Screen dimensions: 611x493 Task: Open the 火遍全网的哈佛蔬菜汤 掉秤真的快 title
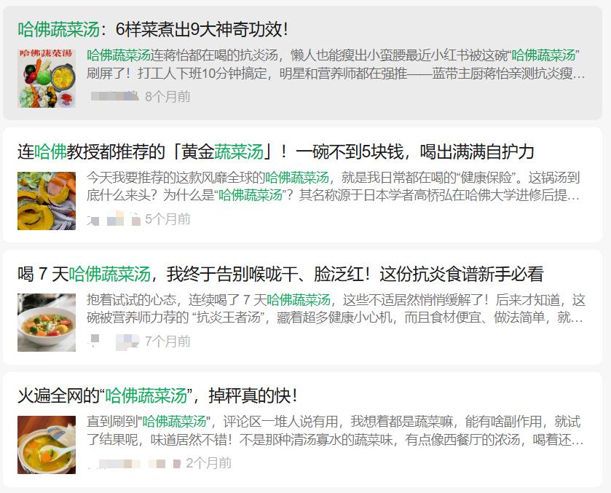click(157, 396)
